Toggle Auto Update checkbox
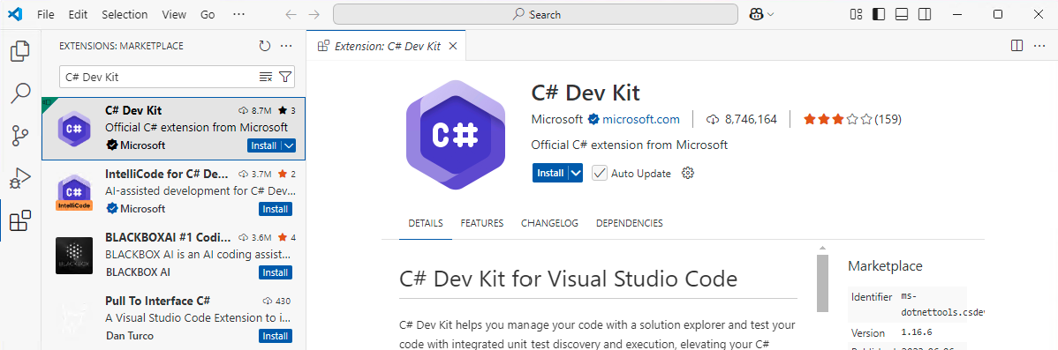 pos(600,173)
